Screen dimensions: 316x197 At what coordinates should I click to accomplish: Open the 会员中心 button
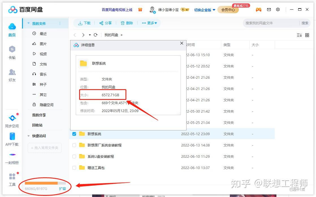228,10
